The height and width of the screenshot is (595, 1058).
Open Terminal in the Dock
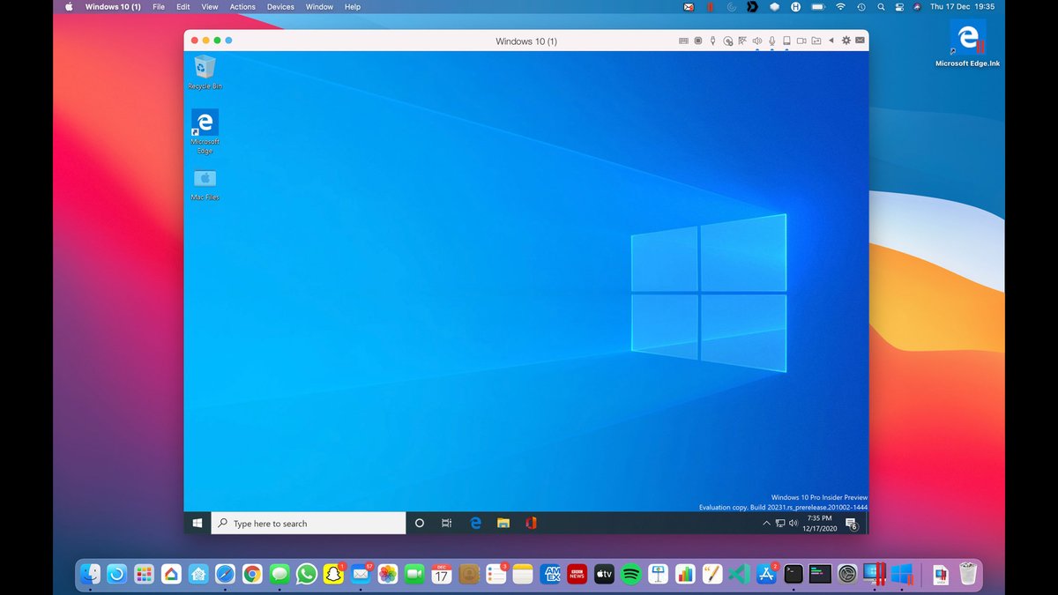(793, 575)
